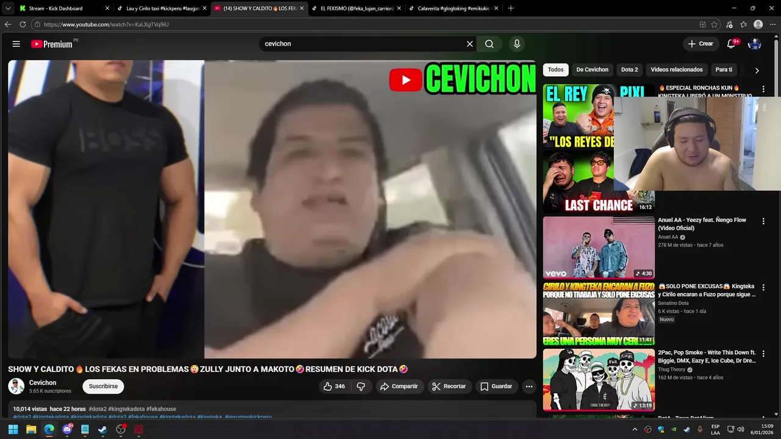Open options for ESPECIAL RONCHAS KUN video
The image size is (781, 439).
point(763,89)
